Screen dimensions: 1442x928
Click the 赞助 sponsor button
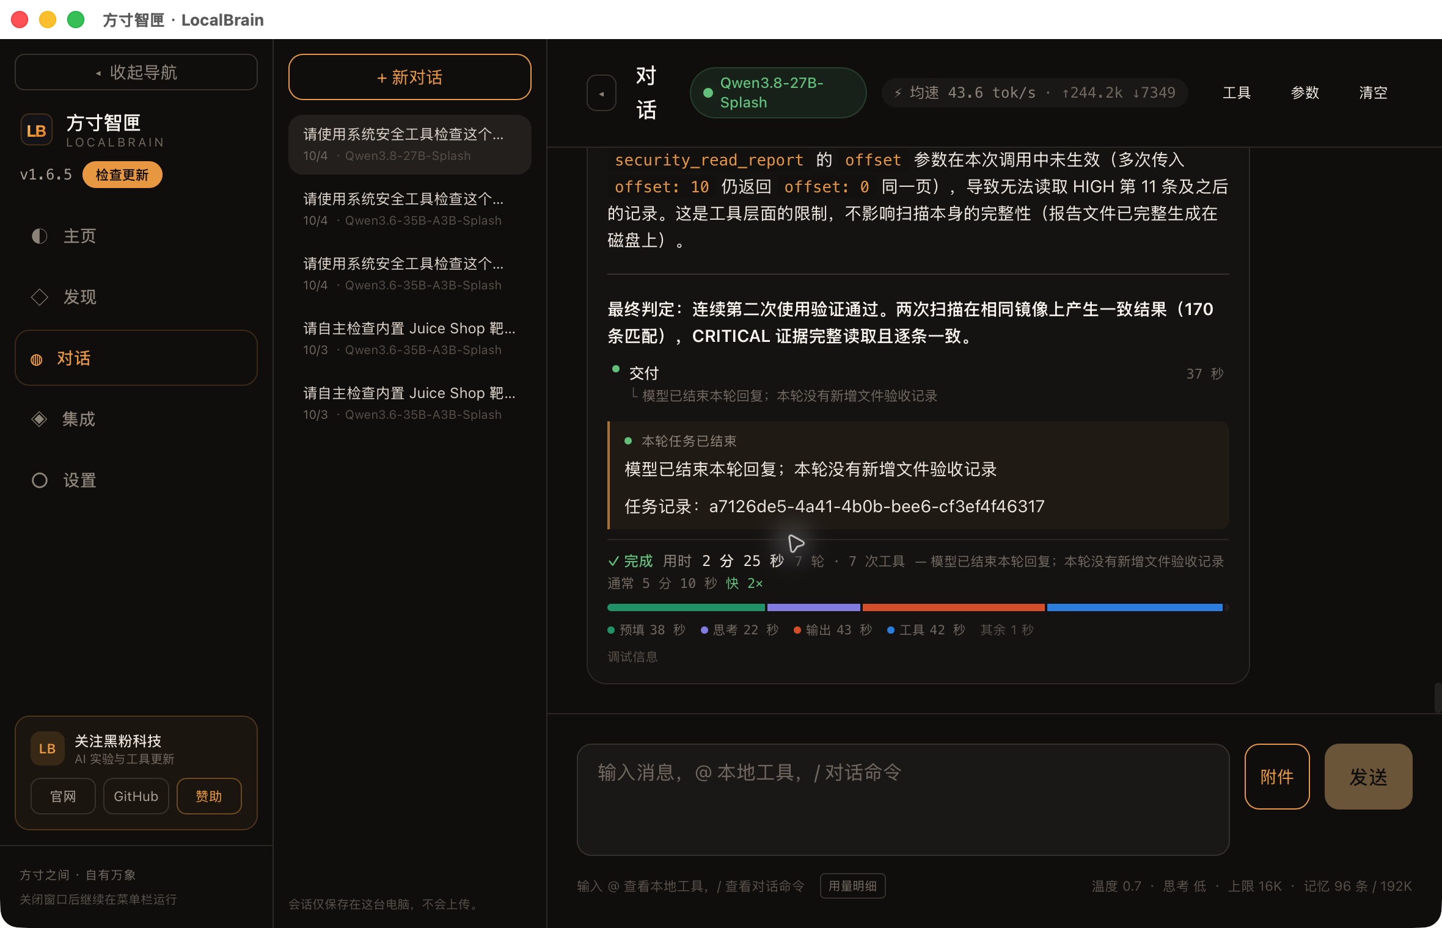click(x=209, y=796)
